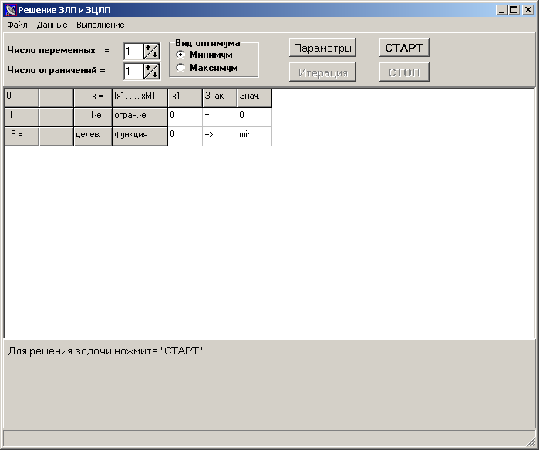
Task: Close the Решение ЗЛП и ЗЦЛП window
Action: pyautogui.click(x=527, y=10)
